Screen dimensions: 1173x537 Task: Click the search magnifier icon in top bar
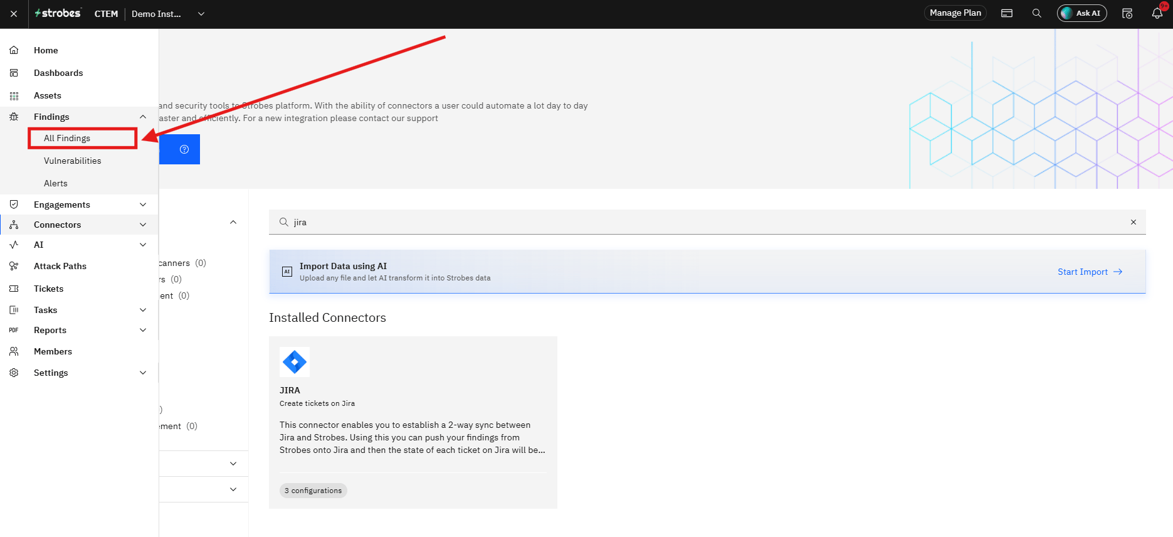tap(1037, 13)
